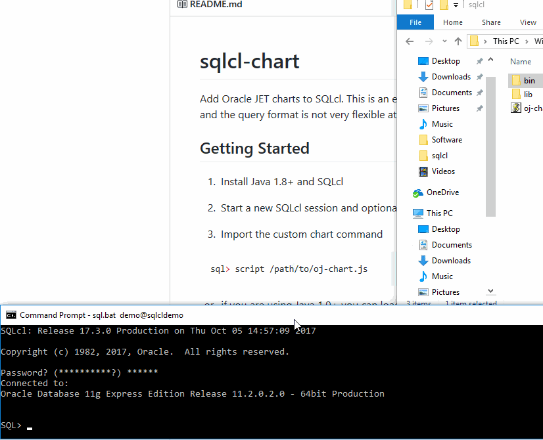Click the navigation pane scrollbar thumb
This screenshot has height=440, width=543.
click(490, 146)
